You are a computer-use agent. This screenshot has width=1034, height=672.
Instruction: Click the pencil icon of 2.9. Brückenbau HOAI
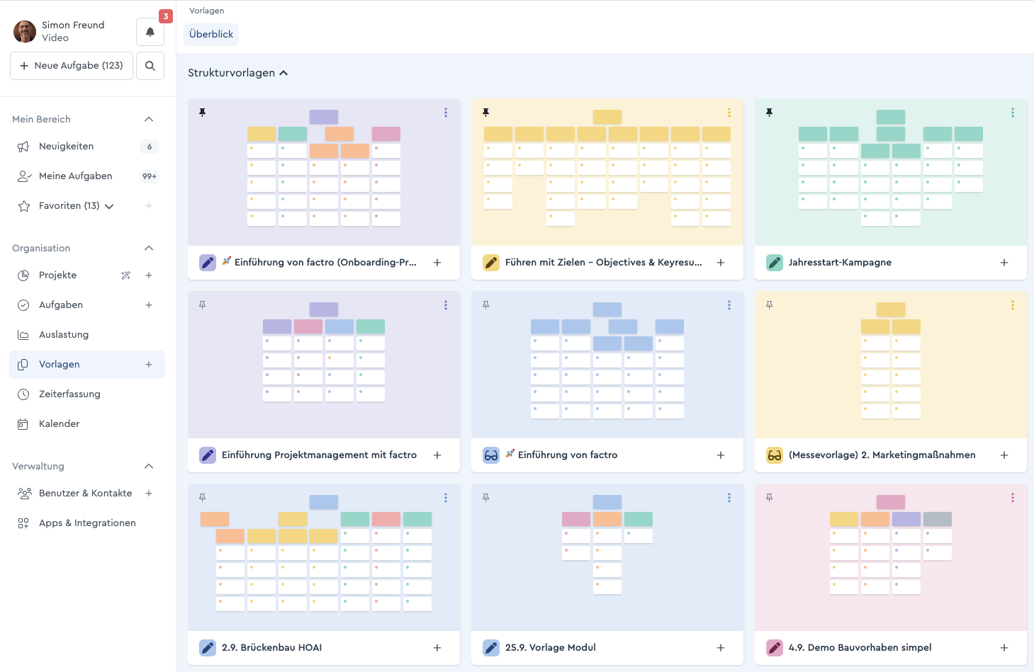pos(208,648)
